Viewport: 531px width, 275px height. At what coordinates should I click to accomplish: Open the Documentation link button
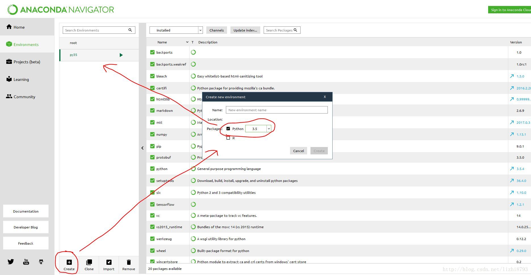(26, 211)
